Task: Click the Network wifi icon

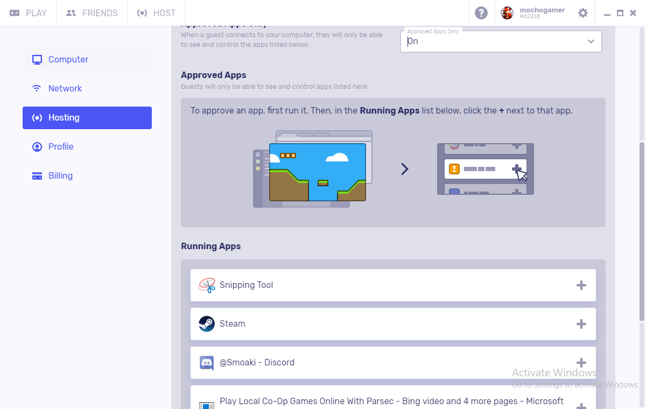Action: [x=37, y=89]
